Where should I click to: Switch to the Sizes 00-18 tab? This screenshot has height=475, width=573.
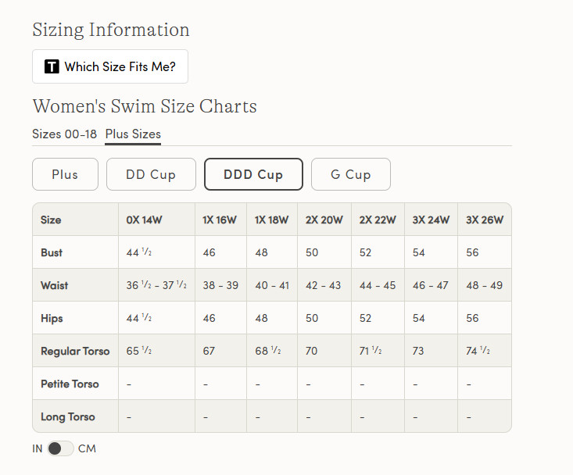[64, 134]
